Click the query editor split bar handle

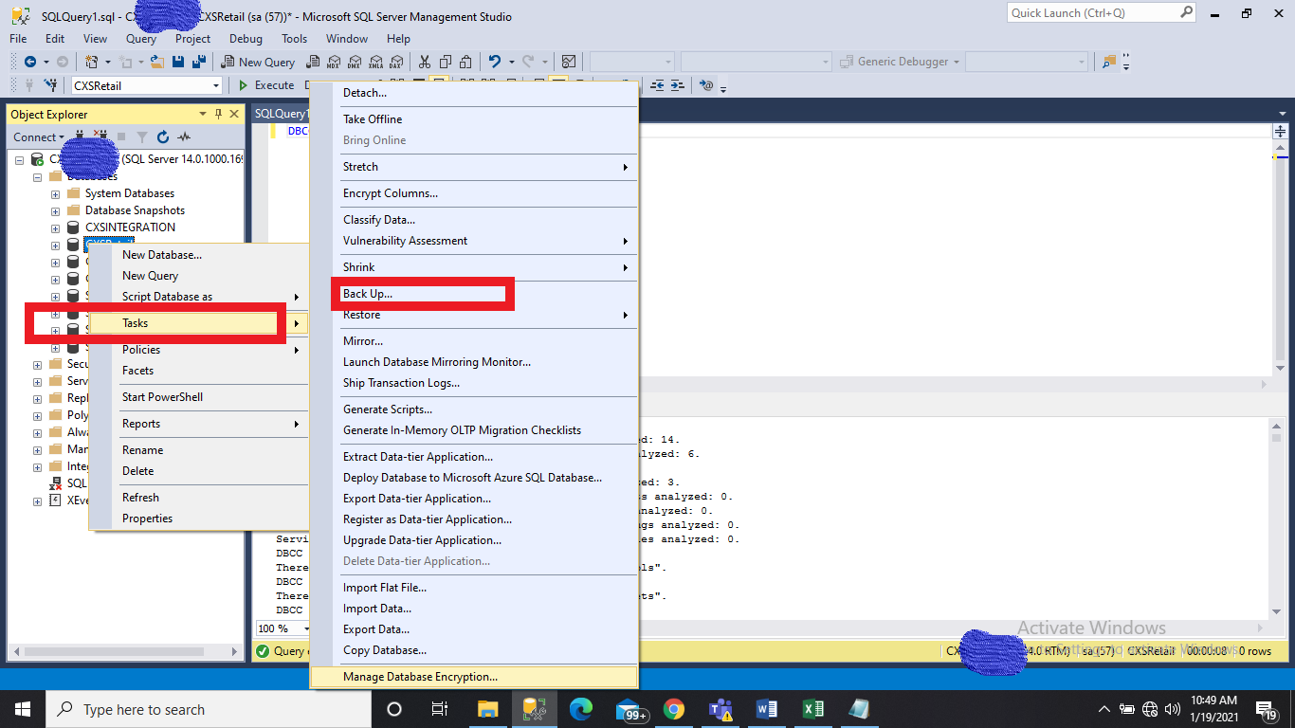coord(1280,132)
